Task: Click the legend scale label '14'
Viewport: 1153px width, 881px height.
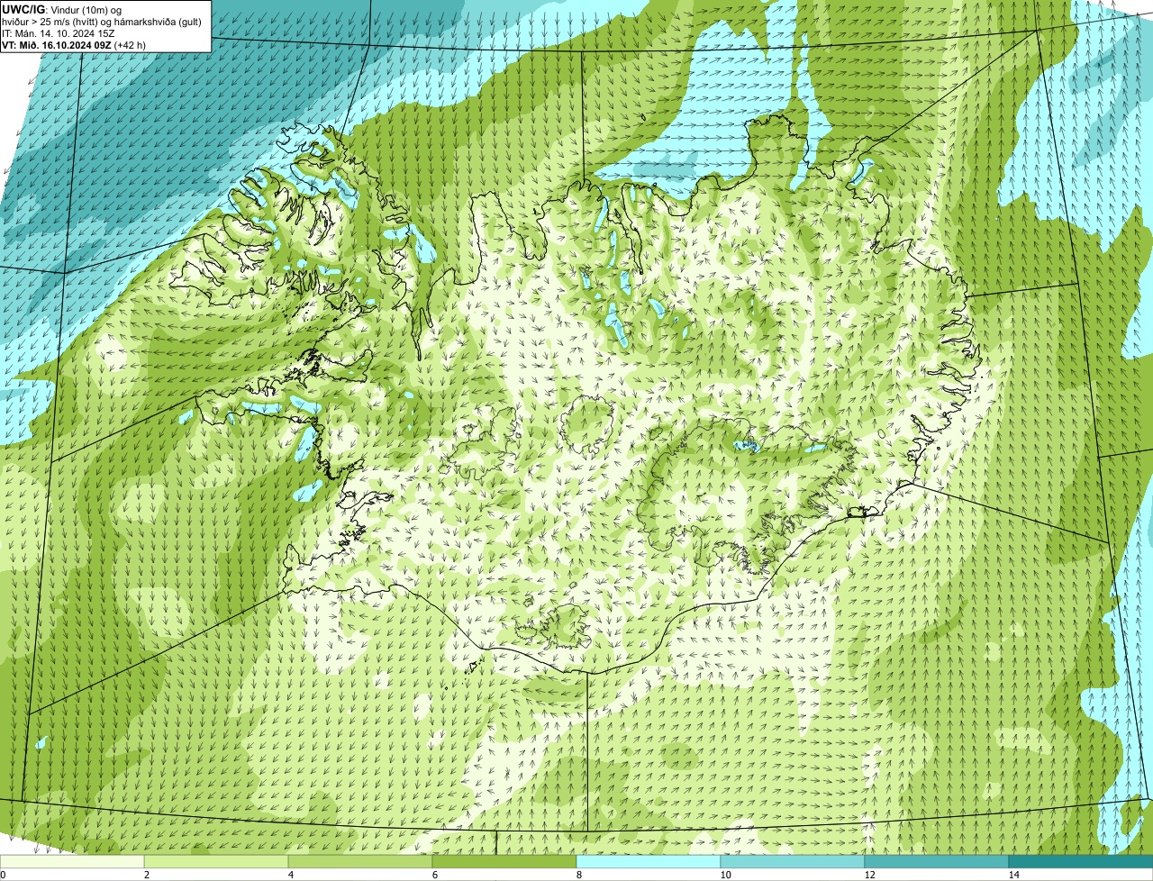Action: coord(1013,875)
